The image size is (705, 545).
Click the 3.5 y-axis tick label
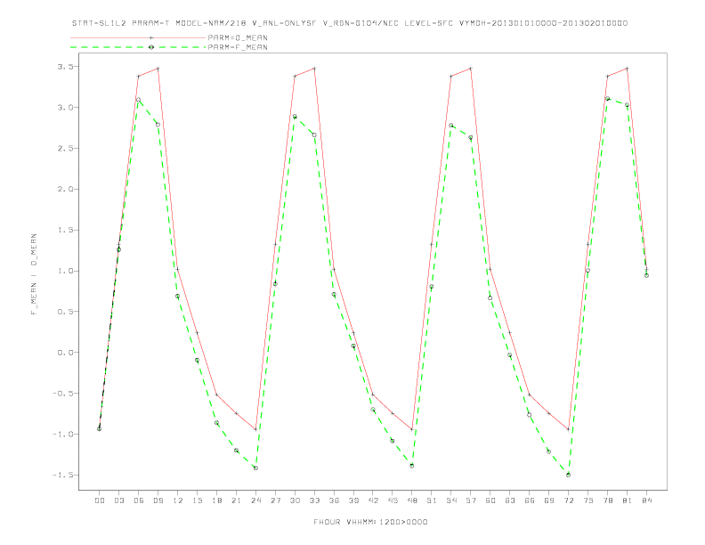click(x=65, y=67)
